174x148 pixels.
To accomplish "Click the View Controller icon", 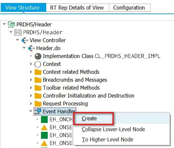I will tap(25, 40).
